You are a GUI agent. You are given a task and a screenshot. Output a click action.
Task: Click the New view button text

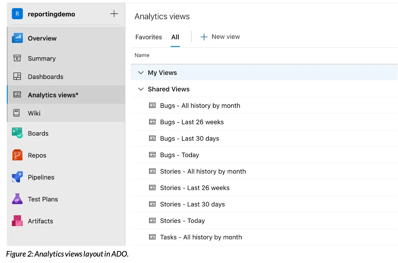[x=226, y=37]
